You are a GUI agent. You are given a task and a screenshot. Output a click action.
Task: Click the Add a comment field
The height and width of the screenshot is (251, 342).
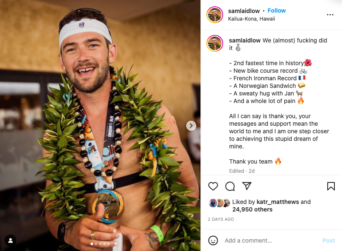tap(270, 240)
